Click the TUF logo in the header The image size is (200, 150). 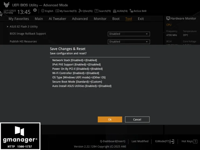pos(6,5)
